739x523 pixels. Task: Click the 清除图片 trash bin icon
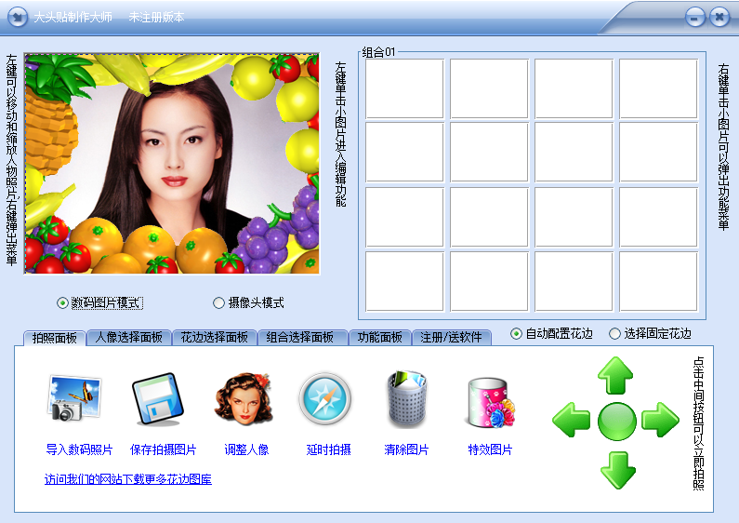407,400
